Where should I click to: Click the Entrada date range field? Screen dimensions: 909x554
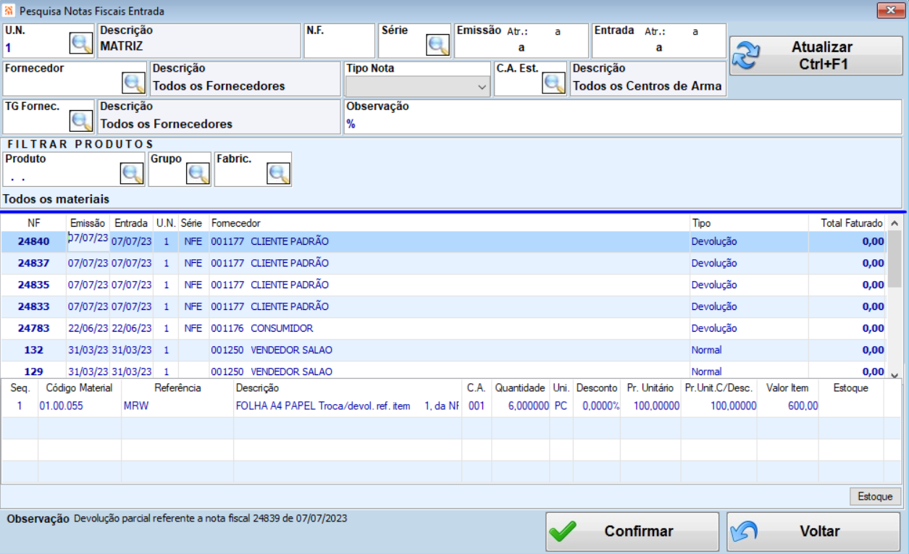click(659, 41)
